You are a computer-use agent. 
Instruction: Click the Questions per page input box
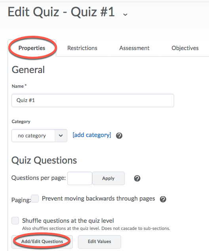(80, 178)
